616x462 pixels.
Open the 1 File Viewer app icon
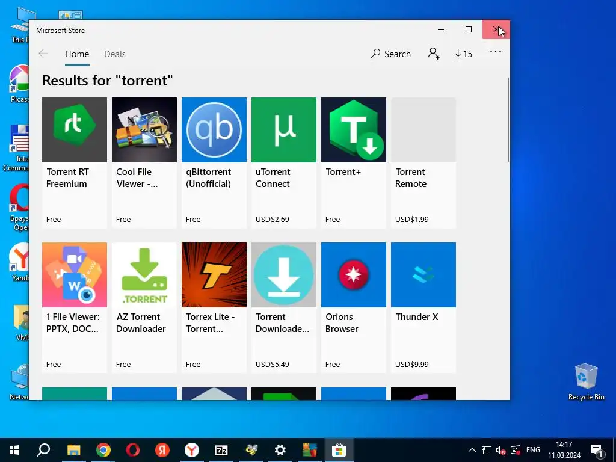pos(74,274)
